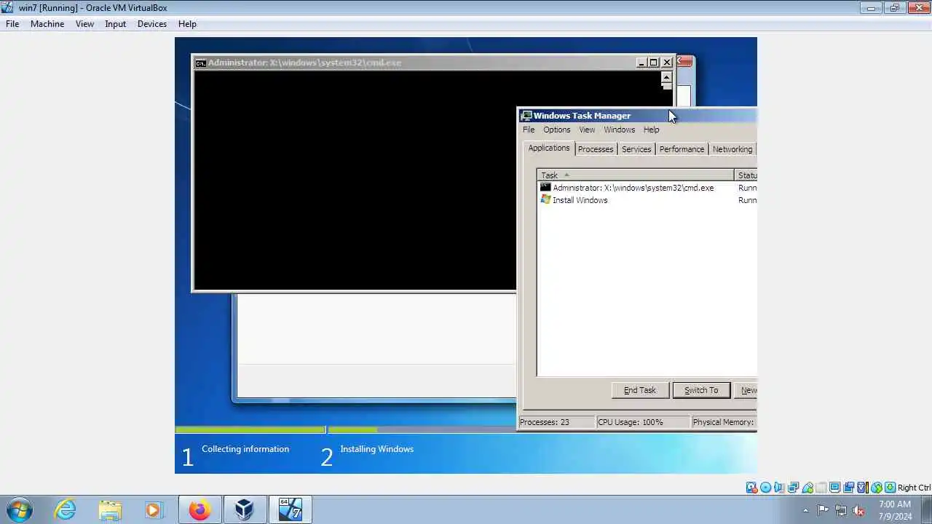
Task: Open VirtualBox Help menu
Action: tap(187, 24)
